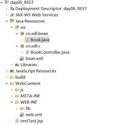Expand the Libraries node
Image resolution: width=125 pixels, height=125 pixels.
point(12,65)
